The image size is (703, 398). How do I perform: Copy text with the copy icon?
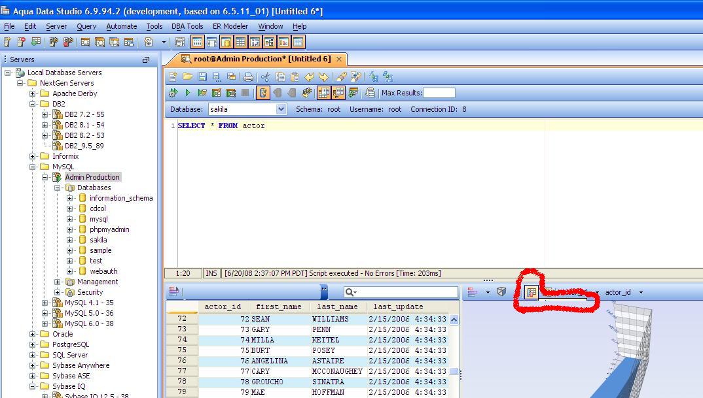280,77
